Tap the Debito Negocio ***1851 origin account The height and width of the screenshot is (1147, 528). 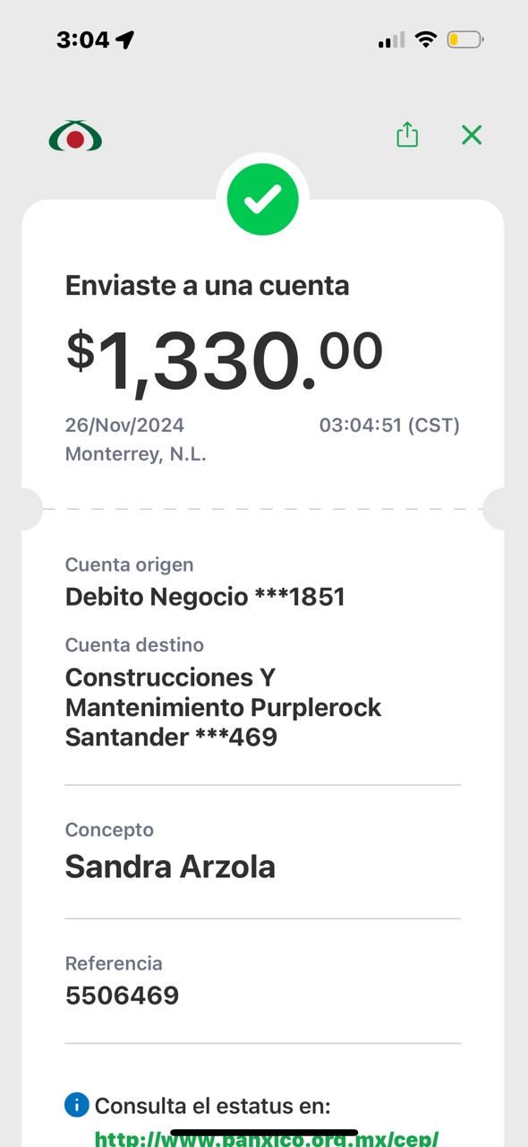205,597
